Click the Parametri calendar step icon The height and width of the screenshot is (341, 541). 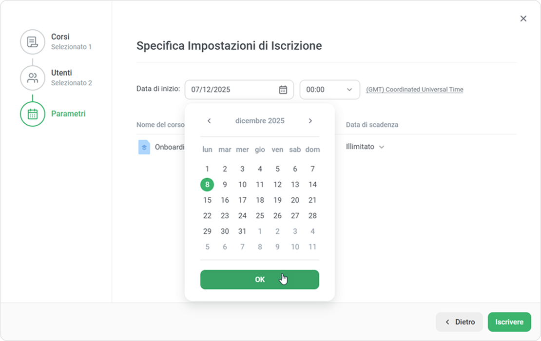(33, 114)
